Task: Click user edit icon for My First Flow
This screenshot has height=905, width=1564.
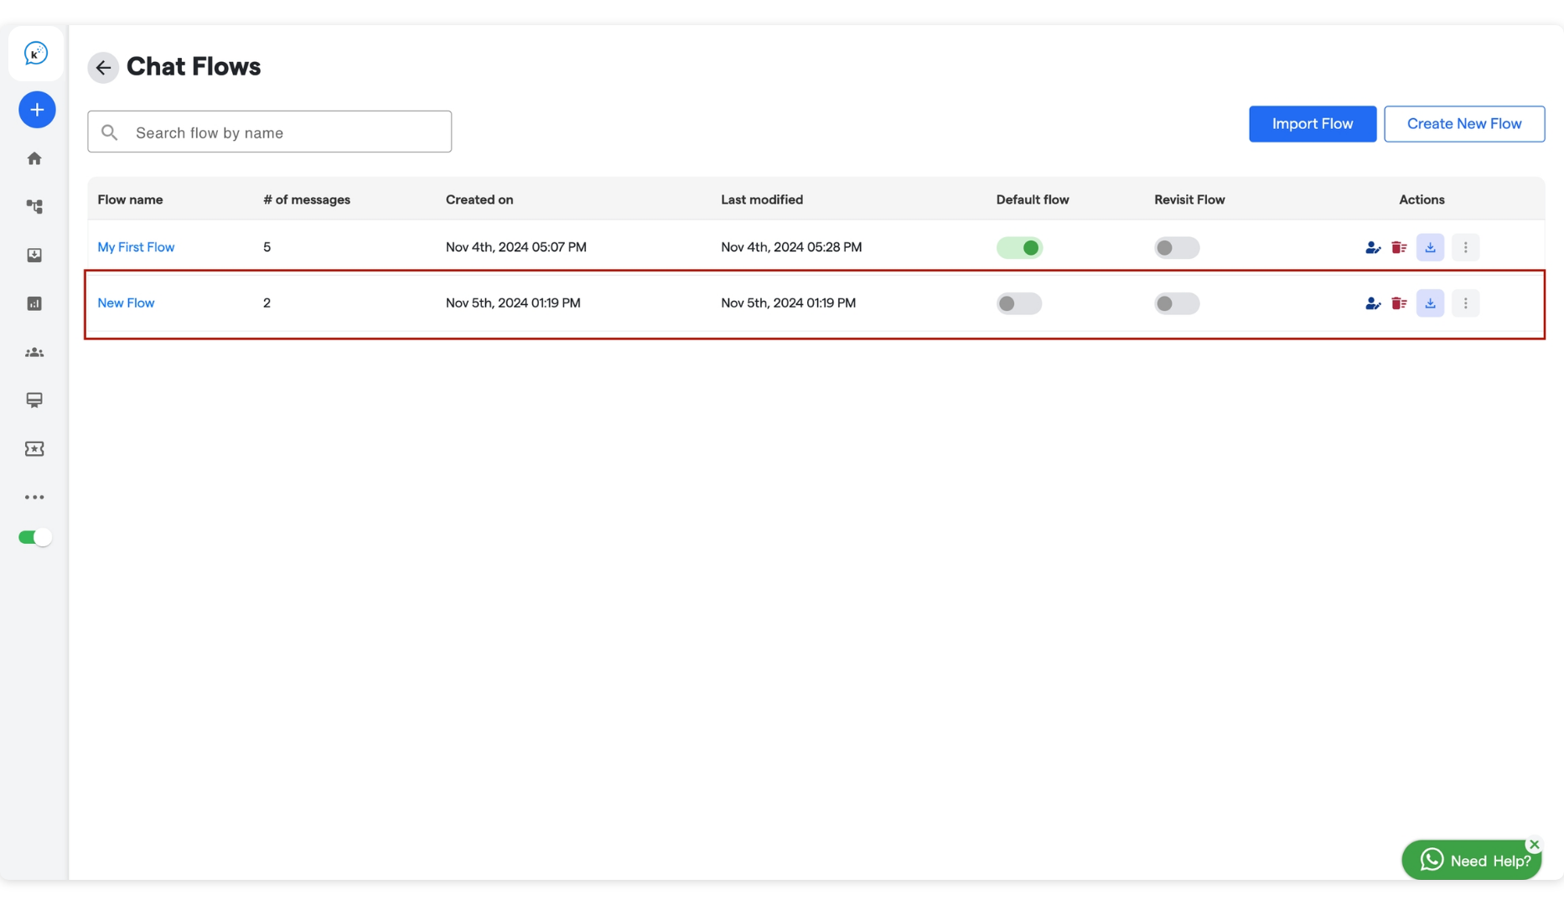Action: tap(1373, 248)
